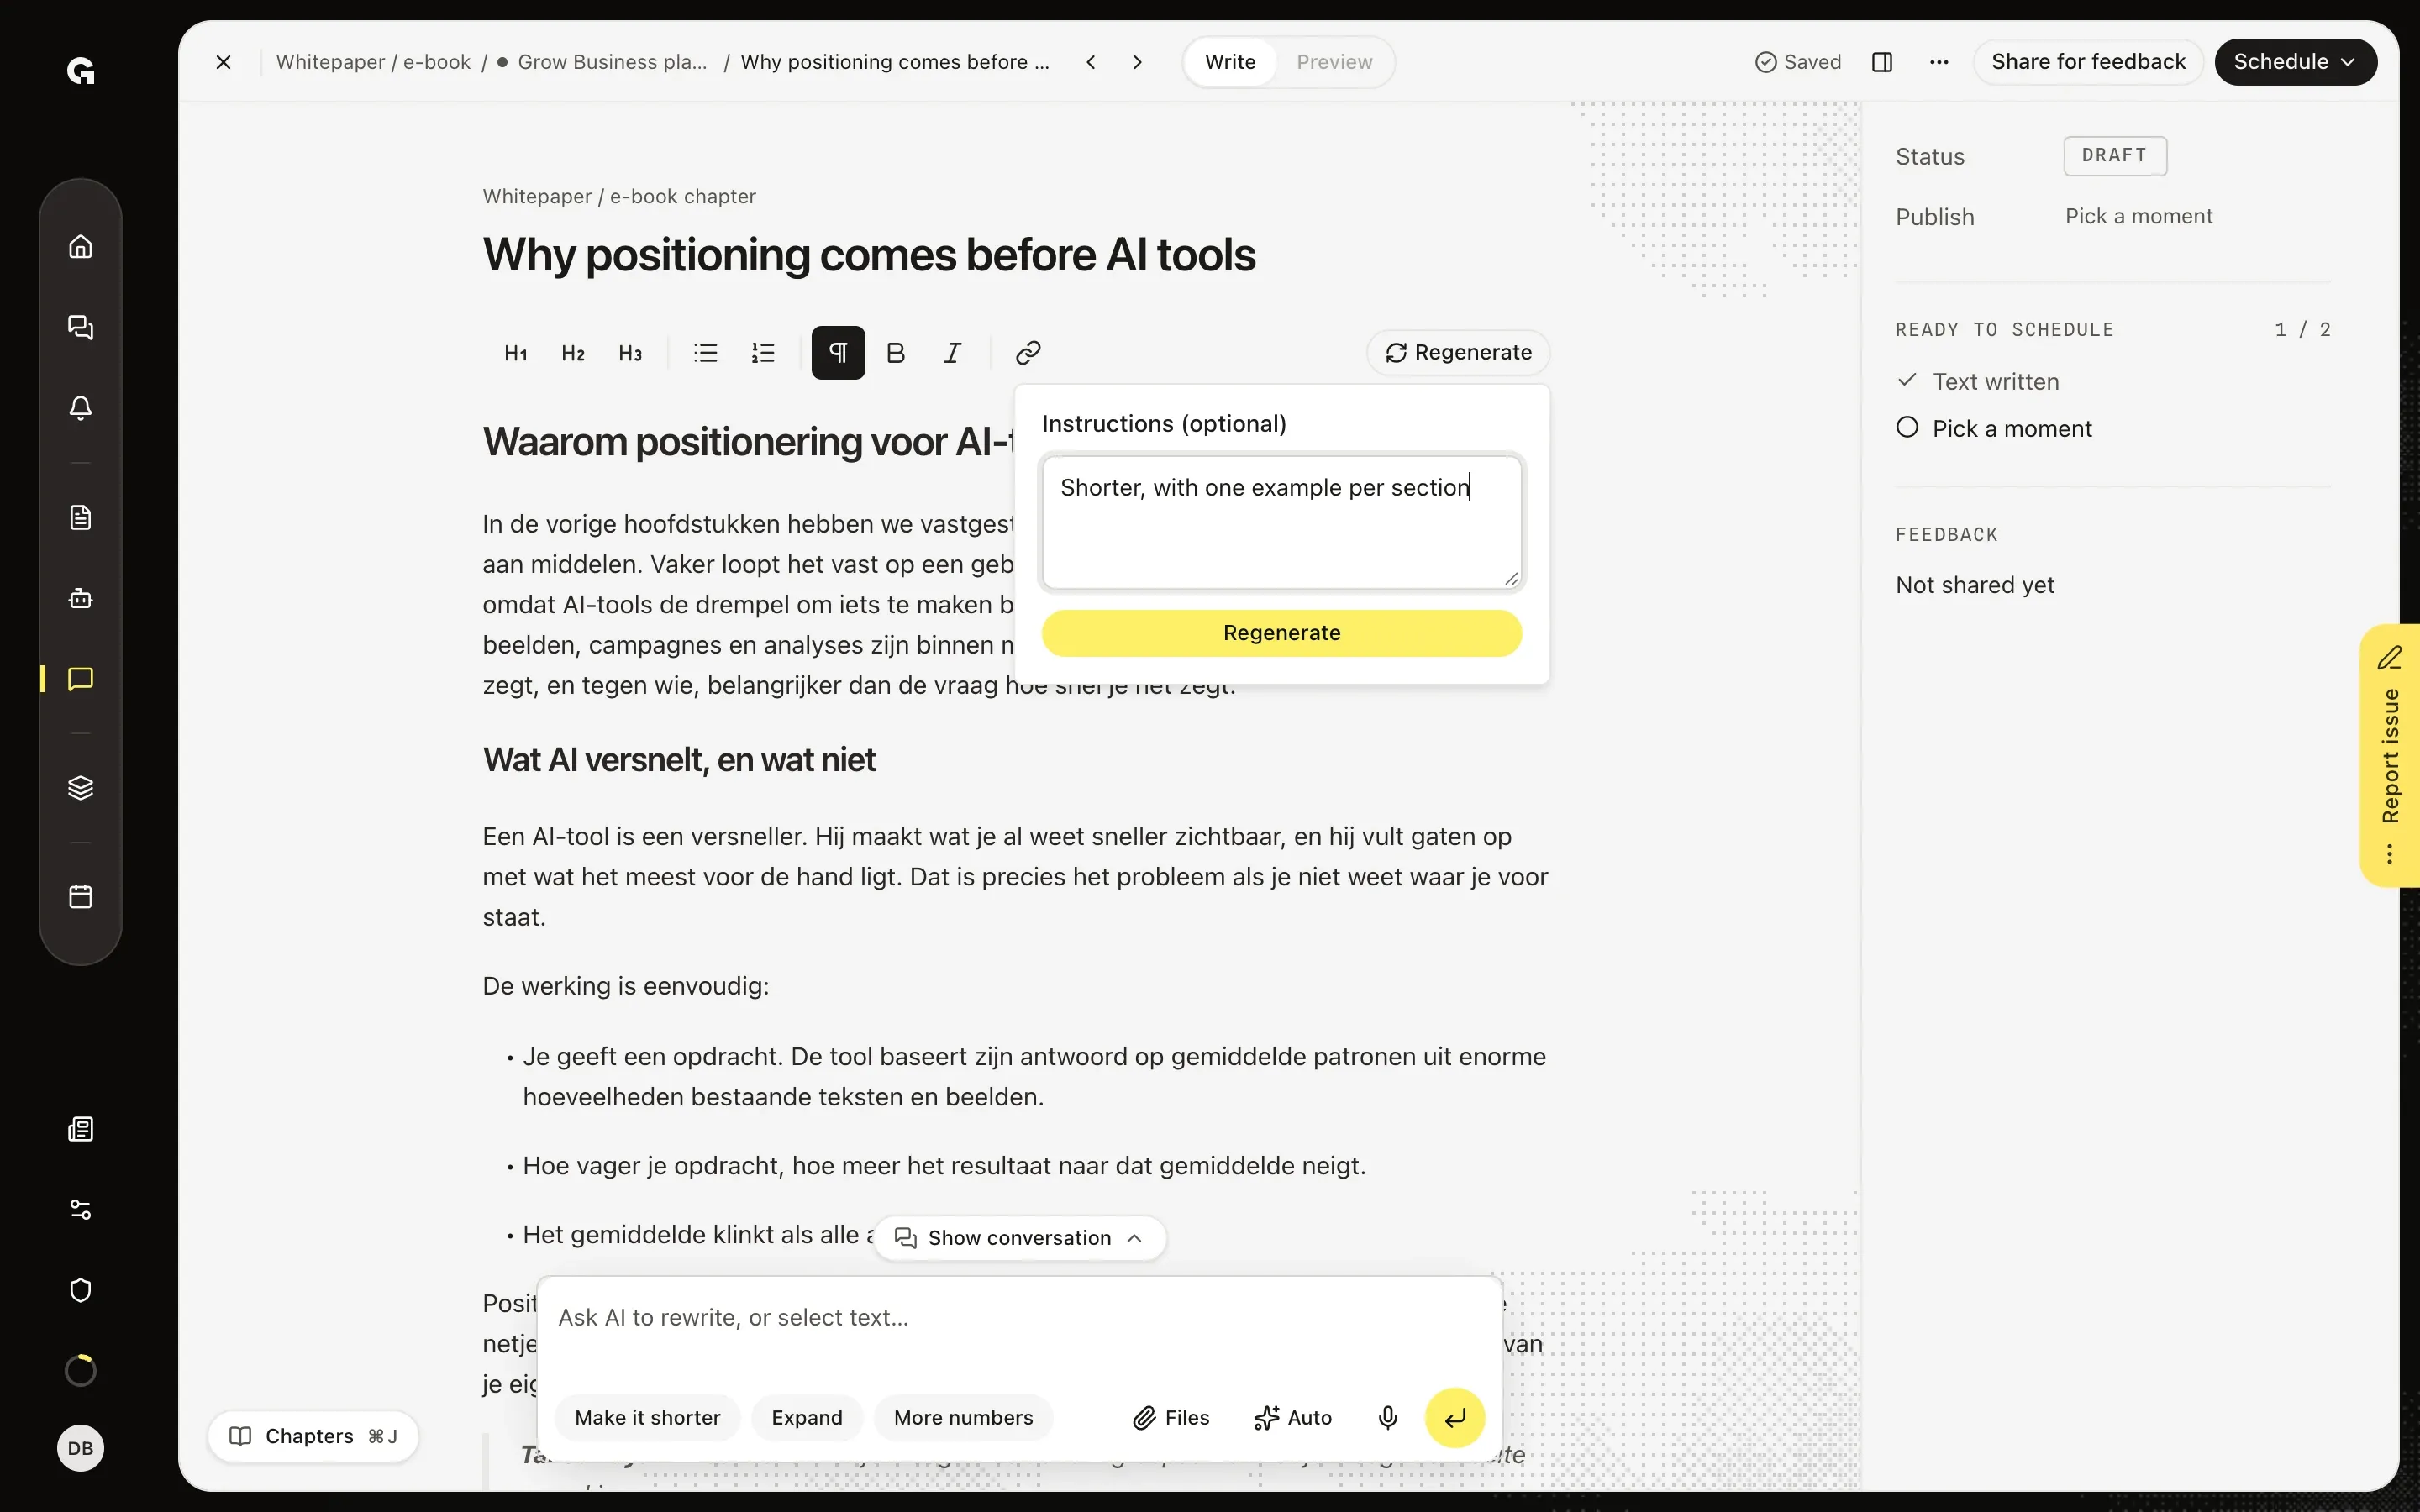Toggle paragraph formatting button
Viewport: 2420px width, 1512px height.
pos(838,353)
